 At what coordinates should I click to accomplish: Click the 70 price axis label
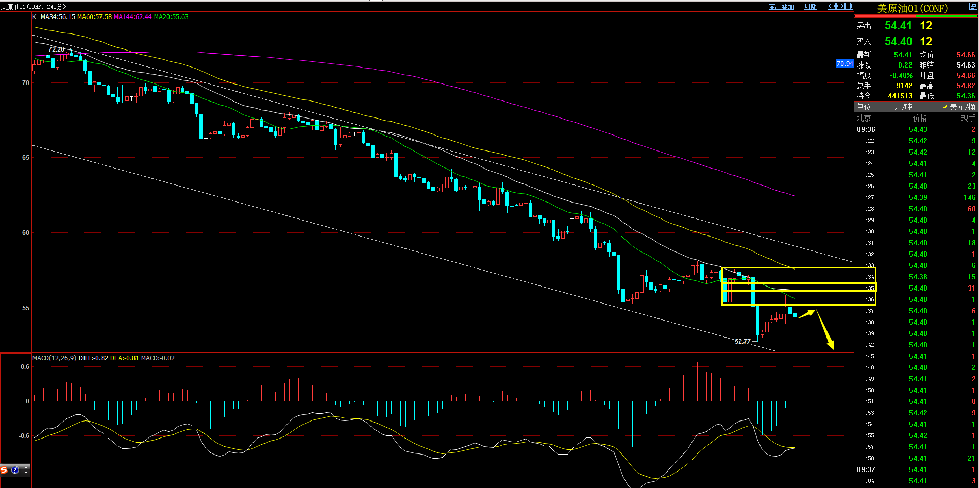(26, 83)
